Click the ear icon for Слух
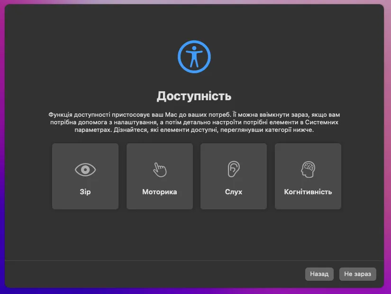 click(x=234, y=169)
